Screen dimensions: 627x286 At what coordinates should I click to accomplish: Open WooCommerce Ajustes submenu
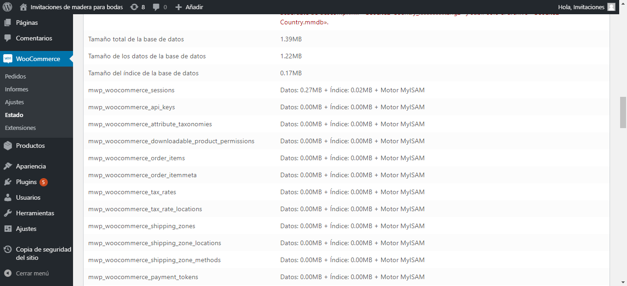click(14, 102)
